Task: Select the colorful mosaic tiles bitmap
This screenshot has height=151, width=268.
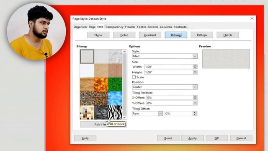Action: [x=87, y=112]
